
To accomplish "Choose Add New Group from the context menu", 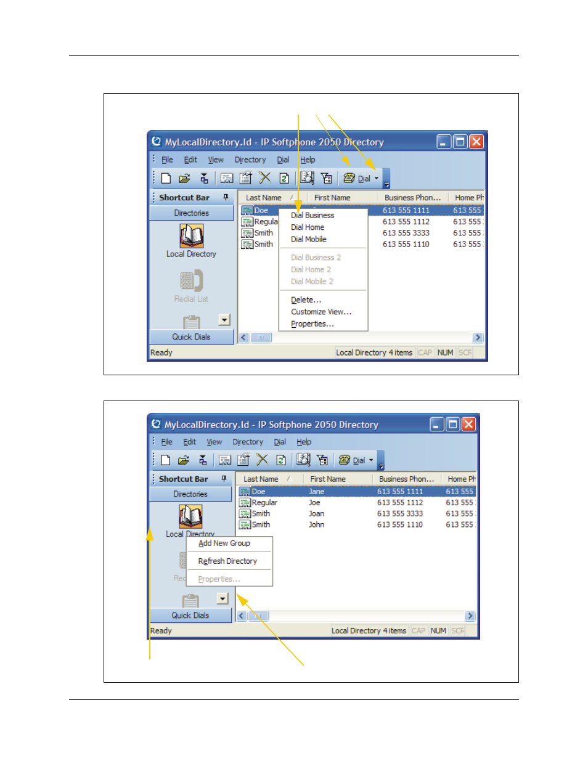I will [224, 543].
